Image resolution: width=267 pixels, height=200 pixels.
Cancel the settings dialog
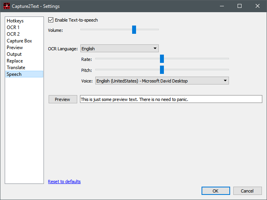pos(247,191)
